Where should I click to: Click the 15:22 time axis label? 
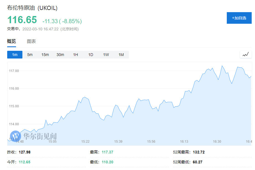(x=85, y=142)
